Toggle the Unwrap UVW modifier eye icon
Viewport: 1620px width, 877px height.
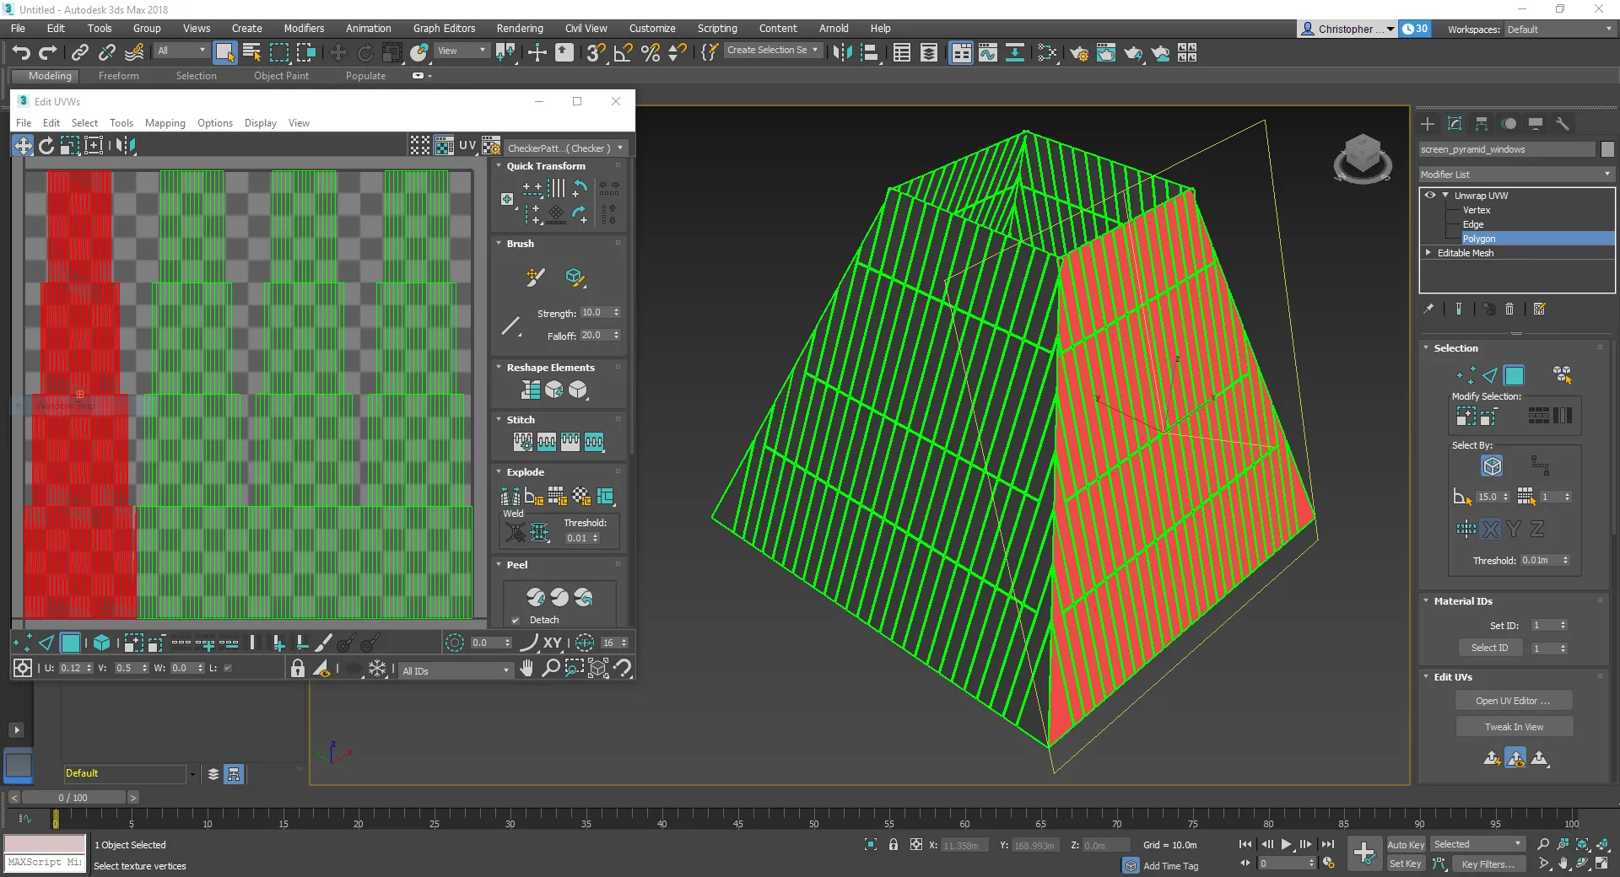(1430, 196)
